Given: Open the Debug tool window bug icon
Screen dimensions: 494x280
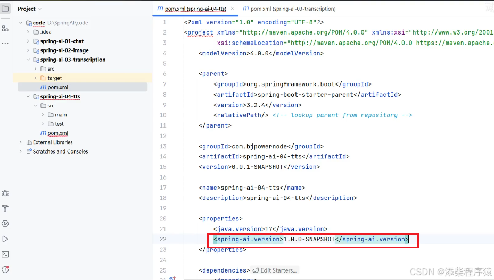Looking at the screenshot, I should (x=5, y=193).
